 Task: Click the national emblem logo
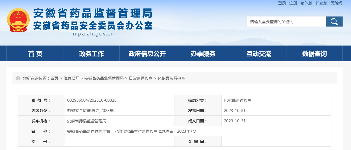(x=18, y=20)
